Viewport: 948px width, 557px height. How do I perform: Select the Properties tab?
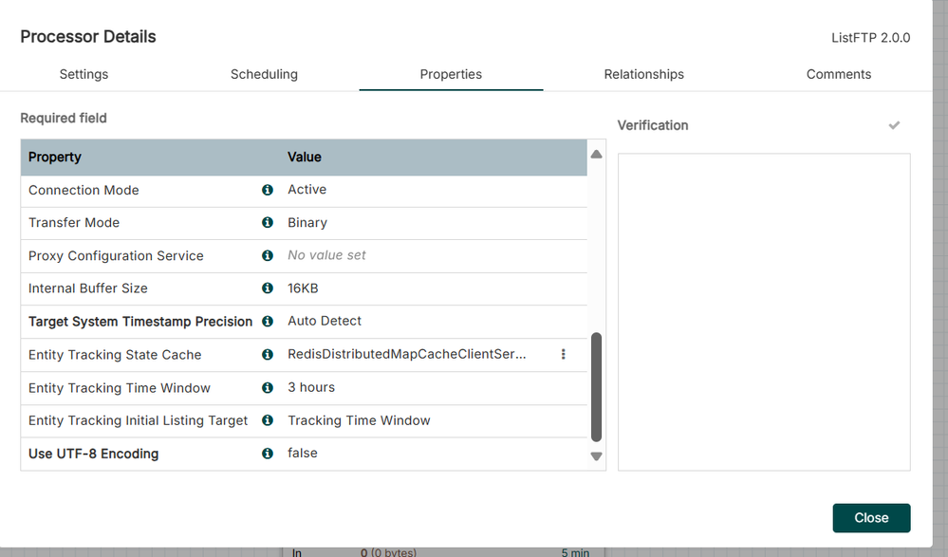click(451, 74)
